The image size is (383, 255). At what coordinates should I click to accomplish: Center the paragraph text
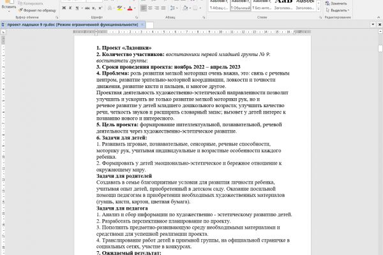coord(150,8)
